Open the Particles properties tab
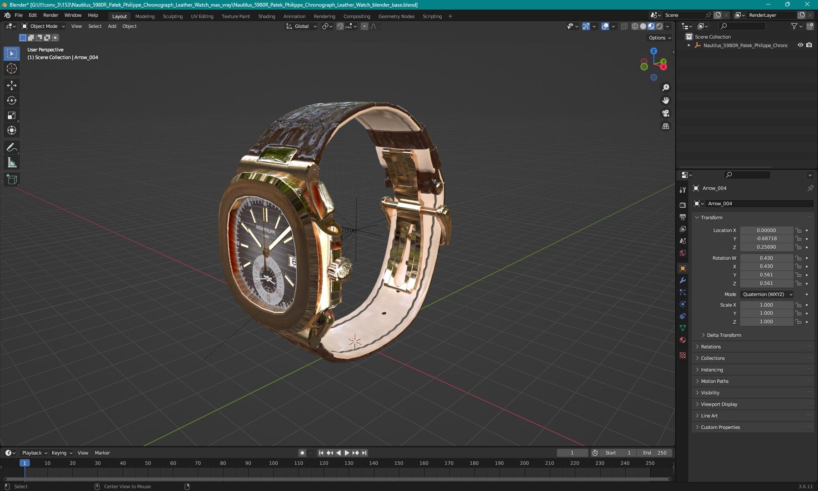The height and width of the screenshot is (491, 818). coord(683,292)
